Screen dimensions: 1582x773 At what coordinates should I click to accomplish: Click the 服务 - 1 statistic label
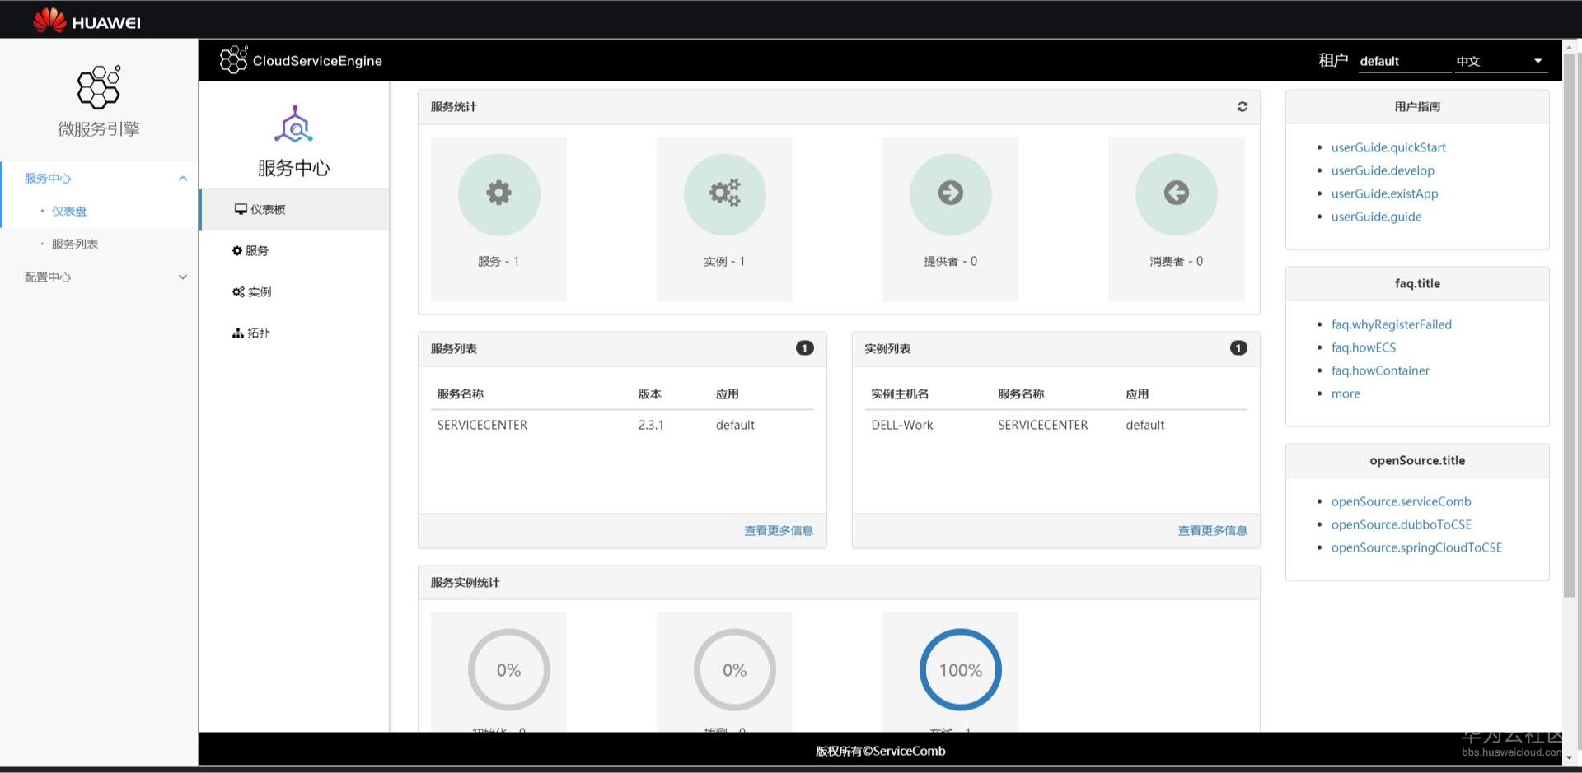click(x=498, y=262)
